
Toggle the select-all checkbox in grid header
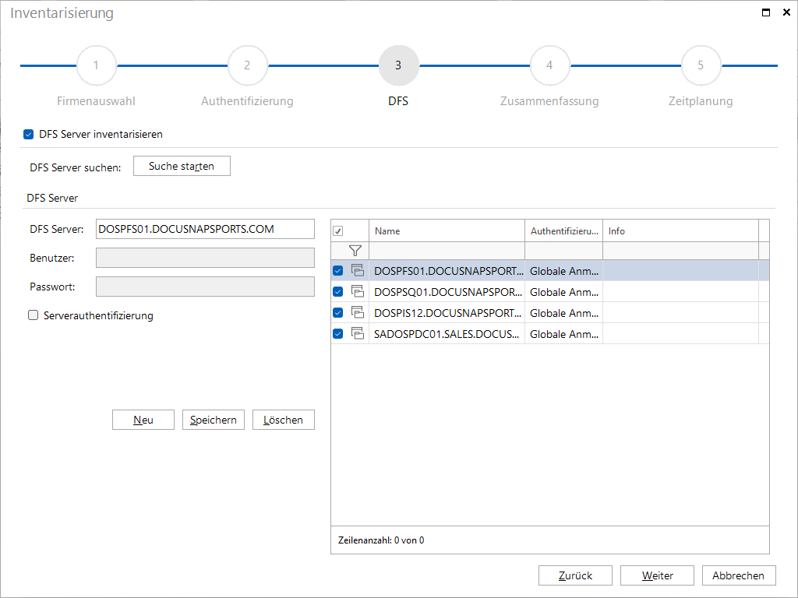point(338,230)
